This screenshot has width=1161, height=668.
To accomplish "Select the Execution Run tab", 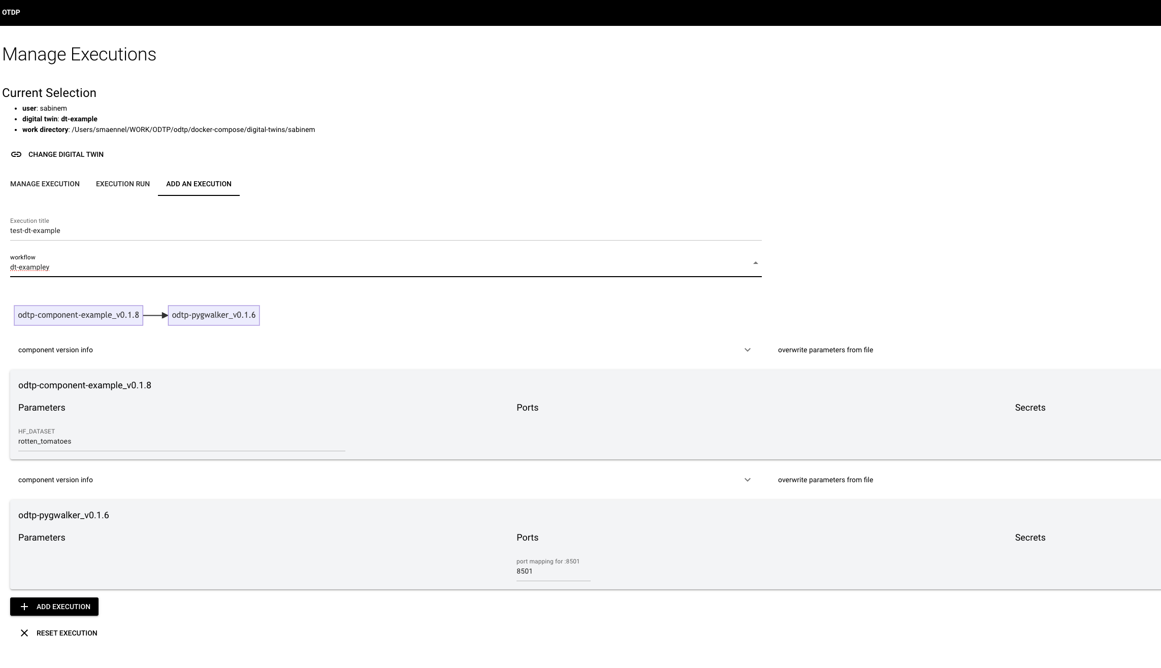I will tap(123, 183).
